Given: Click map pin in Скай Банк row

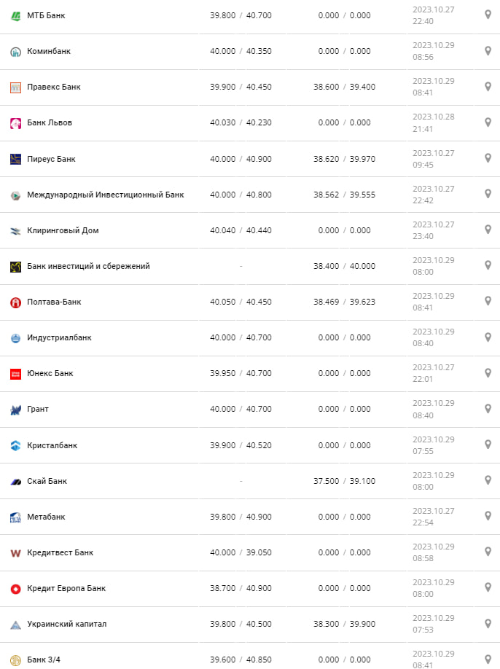Looking at the screenshot, I should tap(488, 480).
